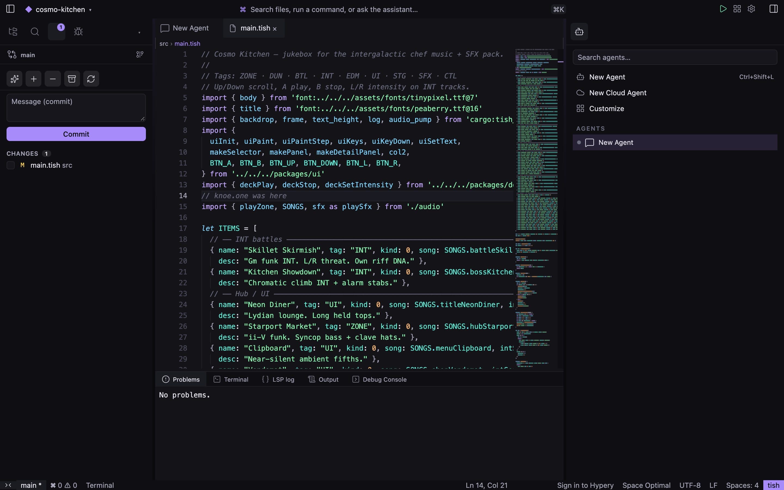Screen dimensions: 784x490
Task: Click the purple Commit button
Action: pyautogui.click(x=76, y=134)
